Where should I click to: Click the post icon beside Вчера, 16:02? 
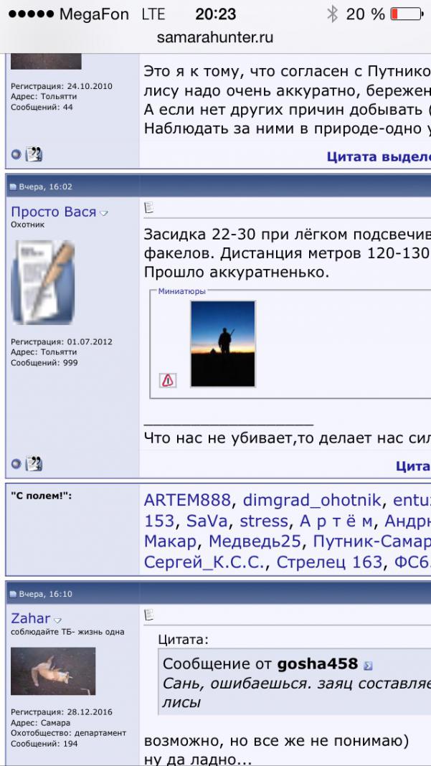pyautogui.click(x=13, y=187)
